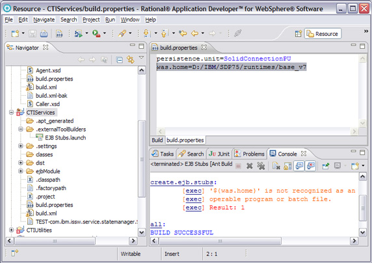
Task: Click Navigator vertical scrollbar down arrow
Action: pyautogui.click(x=142, y=232)
